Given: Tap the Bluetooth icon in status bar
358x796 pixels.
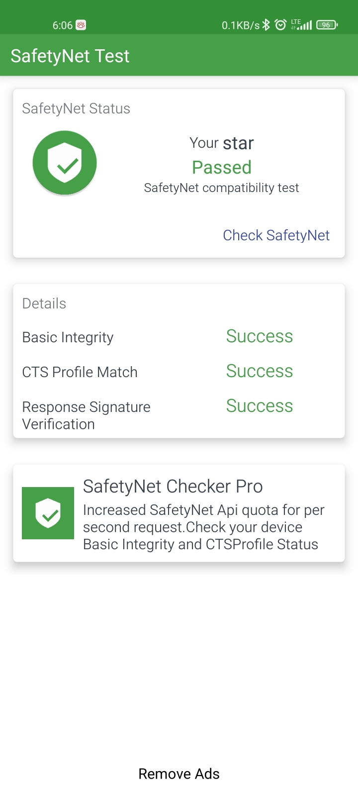Looking at the screenshot, I should [266, 25].
